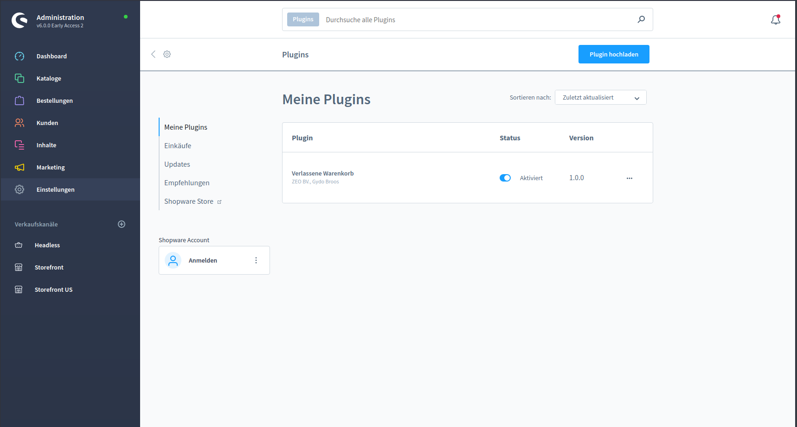
Task: Click version value 1.0.0
Action: click(x=577, y=178)
